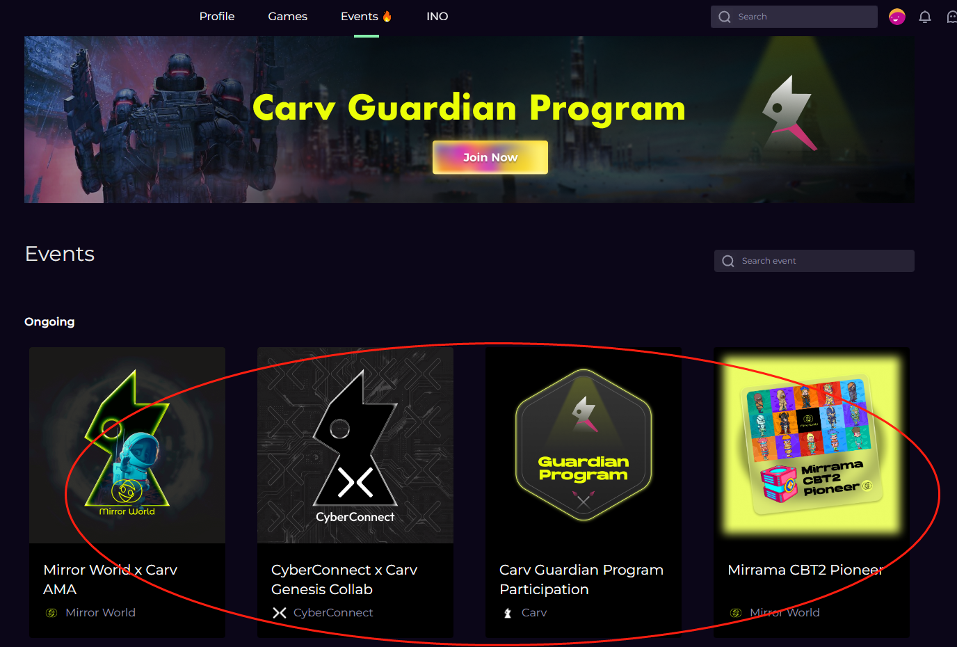Select the Events tab
The height and width of the screenshot is (647, 957).
click(367, 16)
